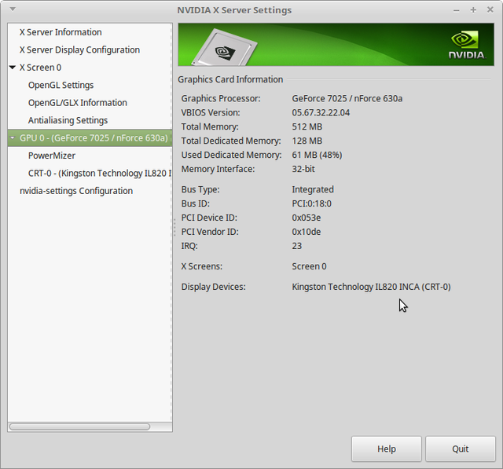Image resolution: width=503 pixels, height=469 pixels.
Task: Click the 'GeForce 7025 / nForce 630a' processor value
Action: 347,98
